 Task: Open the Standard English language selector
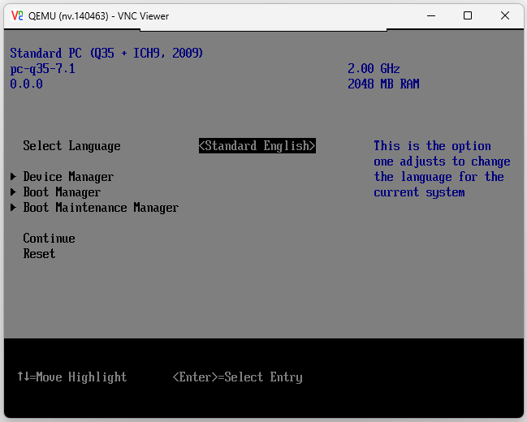click(x=257, y=146)
